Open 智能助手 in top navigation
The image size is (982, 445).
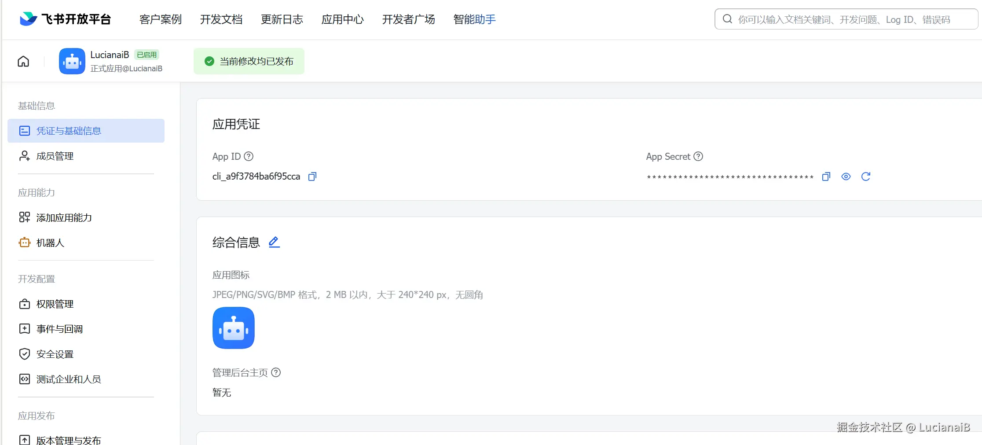tap(475, 19)
